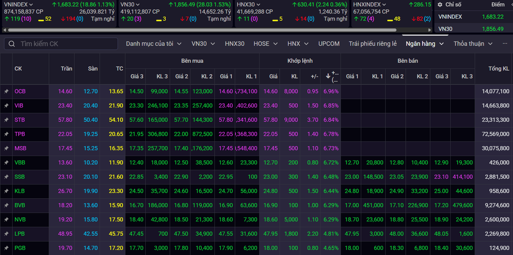Pin the MSB stock row
Image resolution: width=513 pixels, height=255 pixels.
pos(6,148)
